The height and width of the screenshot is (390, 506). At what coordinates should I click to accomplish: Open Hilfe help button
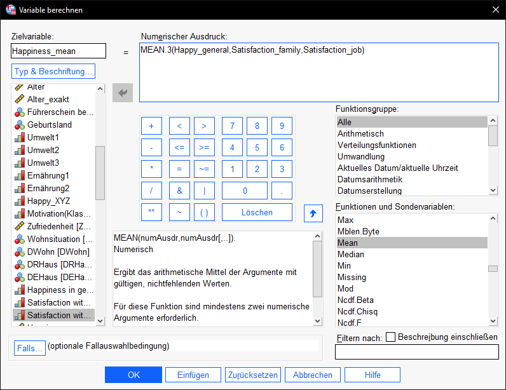click(x=373, y=375)
